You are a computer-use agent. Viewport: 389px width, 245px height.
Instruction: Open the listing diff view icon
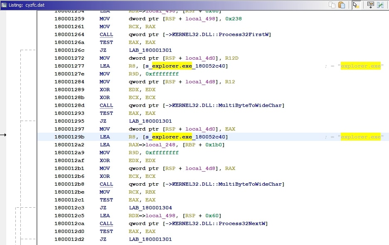pos(380,5)
